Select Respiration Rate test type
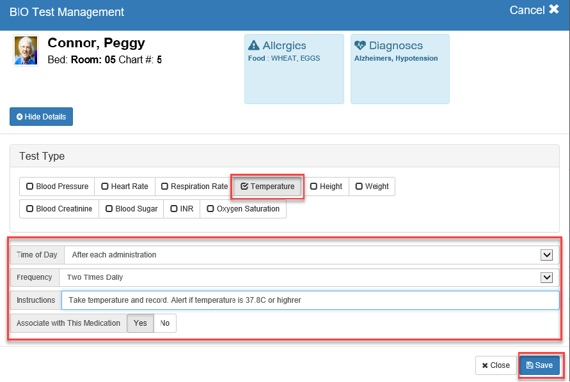570x382 pixels. [x=194, y=187]
